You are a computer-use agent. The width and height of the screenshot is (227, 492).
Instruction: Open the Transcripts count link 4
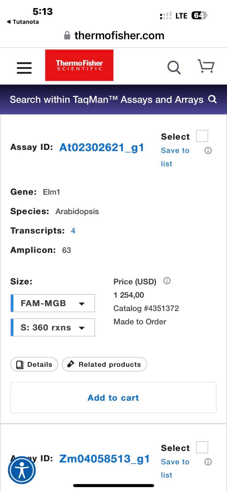(73, 231)
